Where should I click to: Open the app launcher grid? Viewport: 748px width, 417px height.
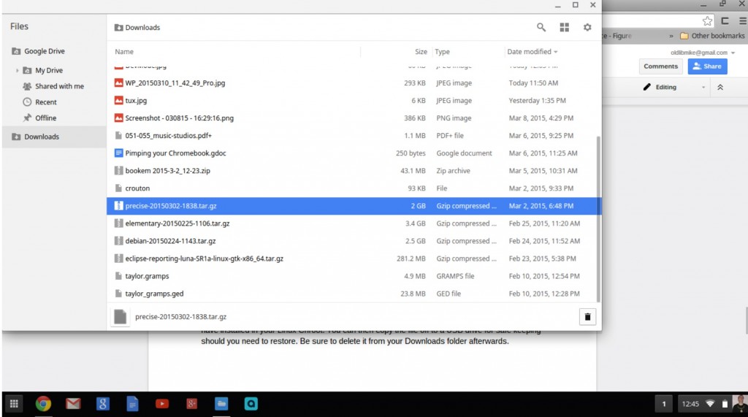[x=13, y=403]
